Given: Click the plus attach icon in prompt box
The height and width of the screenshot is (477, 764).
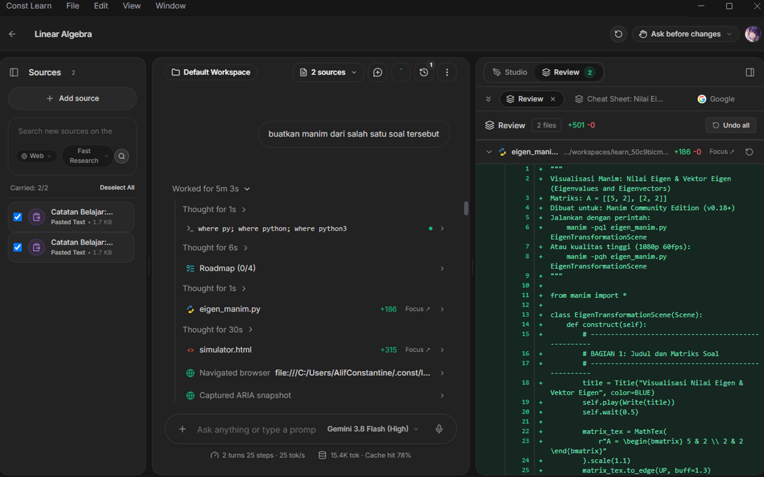Looking at the screenshot, I should [x=182, y=429].
